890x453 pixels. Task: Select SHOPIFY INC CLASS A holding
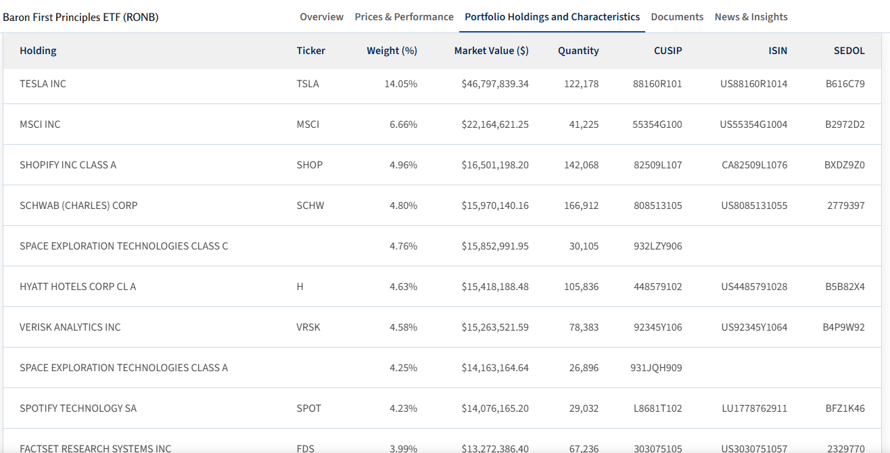pyautogui.click(x=68, y=165)
